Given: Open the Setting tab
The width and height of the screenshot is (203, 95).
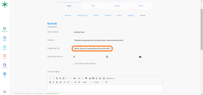Looking at the screenshot, I should coord(117,6).
